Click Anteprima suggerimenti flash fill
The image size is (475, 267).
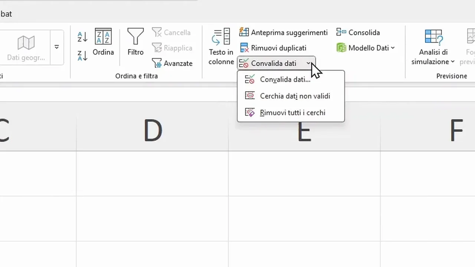click(283, 33)
